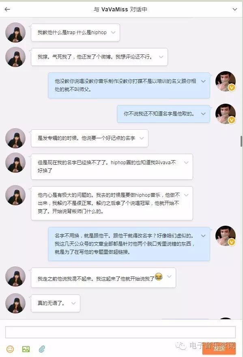Screen dimensions: 243x357
Task: Click the laughing-crying emoji in the message
Action: 159,276
